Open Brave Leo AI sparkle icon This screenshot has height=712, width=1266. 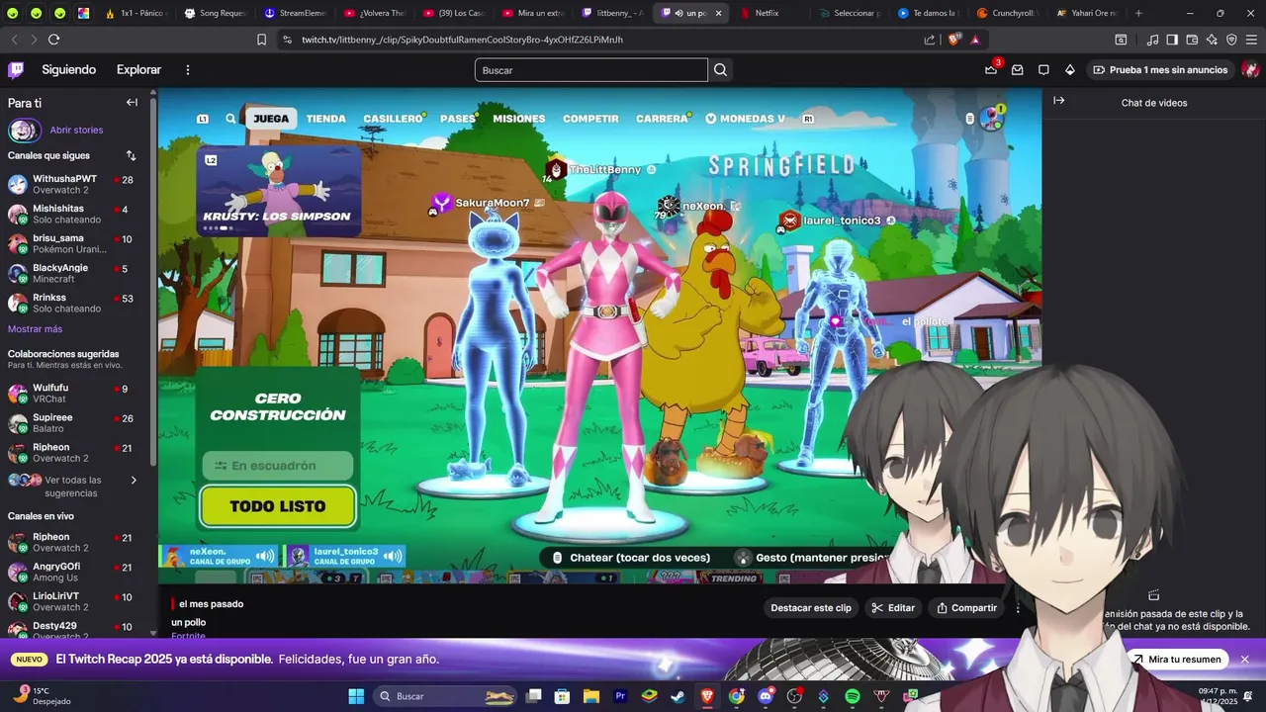click(1212, 40)
